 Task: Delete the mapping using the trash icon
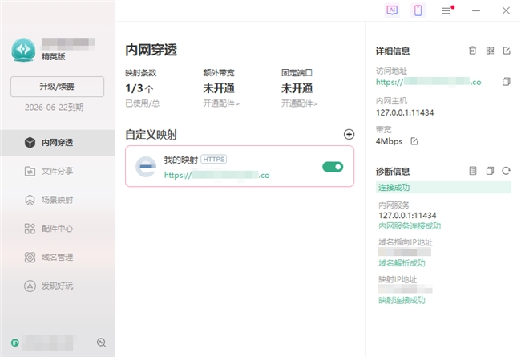pyautogui.click(x=472, y=51)
